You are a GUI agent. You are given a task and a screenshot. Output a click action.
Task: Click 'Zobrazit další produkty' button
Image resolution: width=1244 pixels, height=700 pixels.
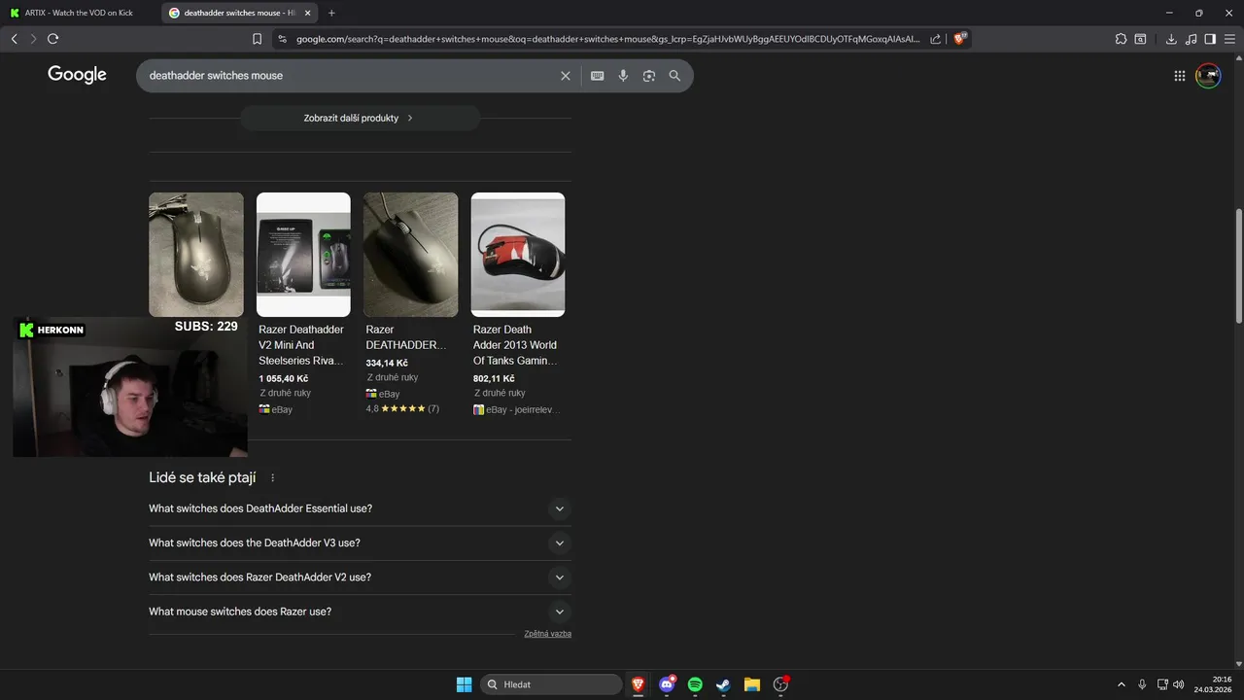click(x=360, y=118)
